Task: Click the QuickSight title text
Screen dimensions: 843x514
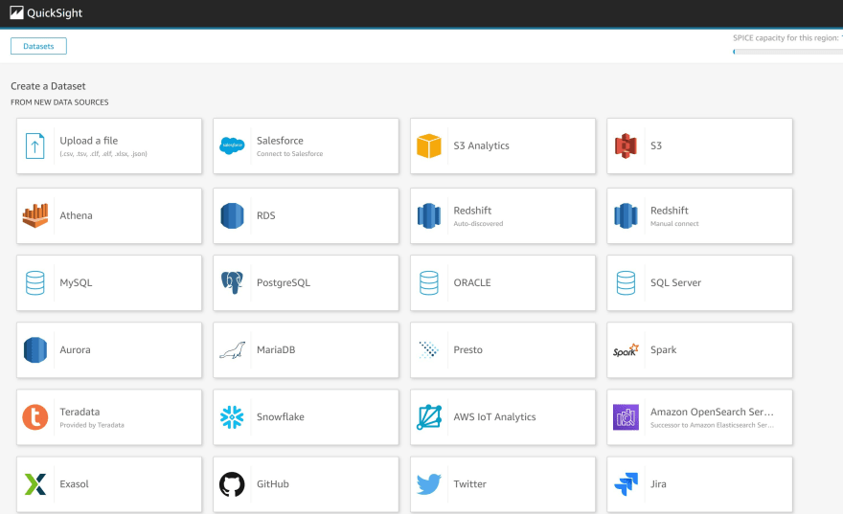Action: [x=55, y=12]
